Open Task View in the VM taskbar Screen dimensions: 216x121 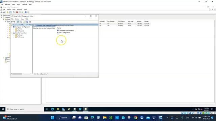click(47, 109)
